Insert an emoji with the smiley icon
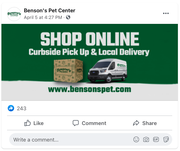 pyautogui.click(x=136, y=139)
